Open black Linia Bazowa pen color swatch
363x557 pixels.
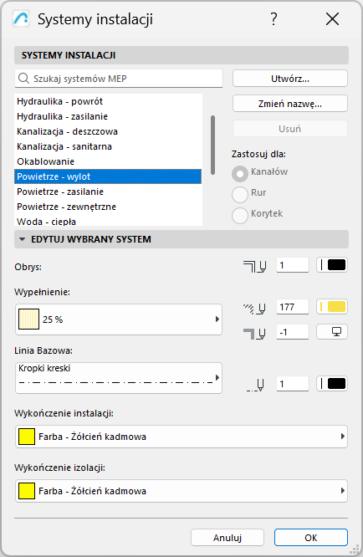pyautogui.click(x=332, y=384)
